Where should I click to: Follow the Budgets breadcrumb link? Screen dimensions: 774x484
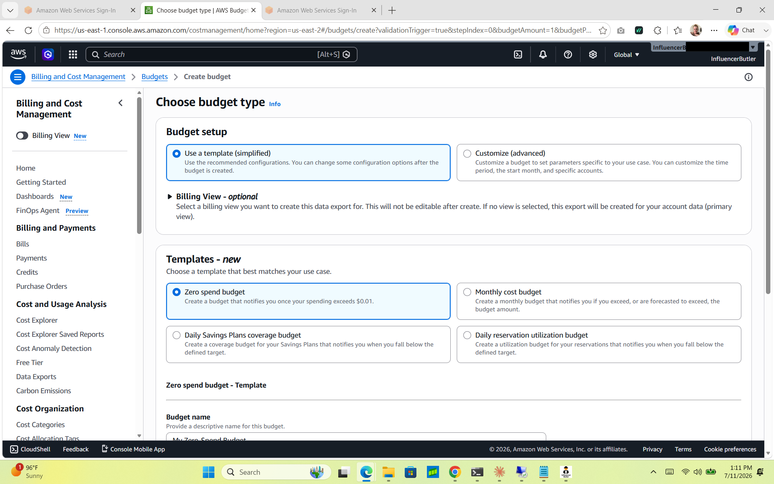[154, 77]
